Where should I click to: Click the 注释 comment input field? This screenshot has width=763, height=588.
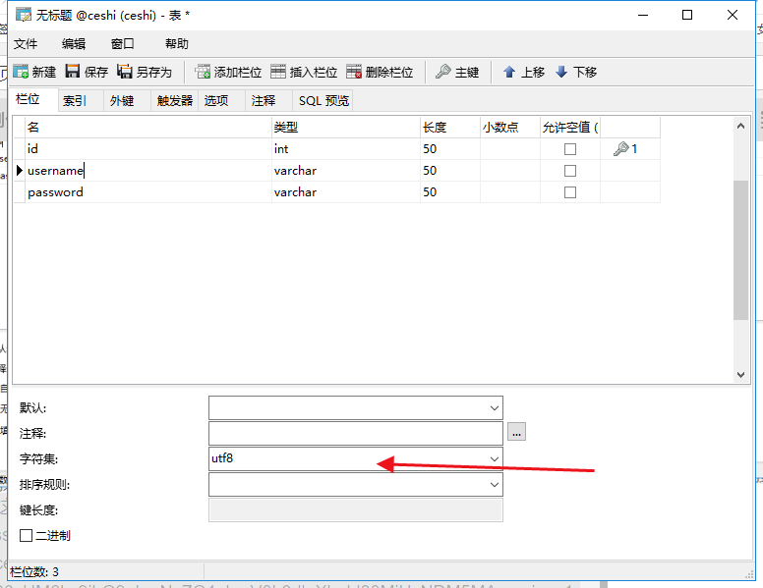click(x=356, y=434)
